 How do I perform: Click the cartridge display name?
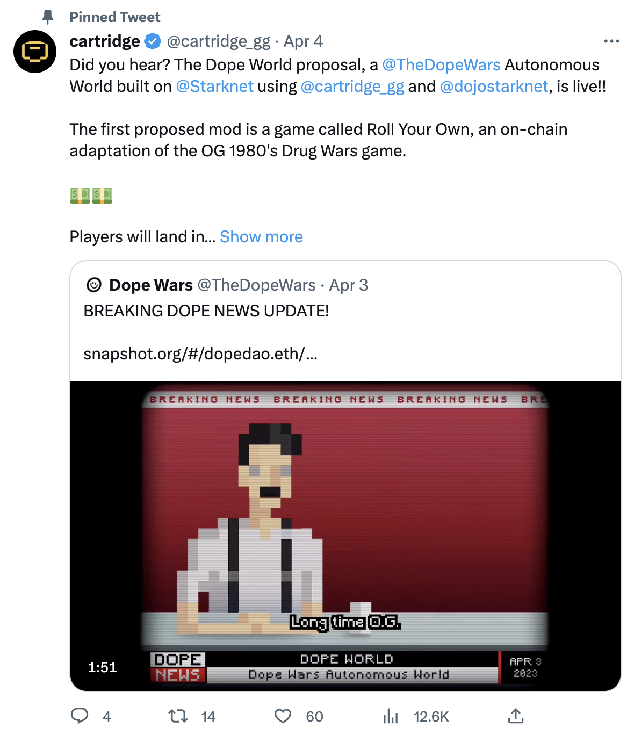click(105, 41)
